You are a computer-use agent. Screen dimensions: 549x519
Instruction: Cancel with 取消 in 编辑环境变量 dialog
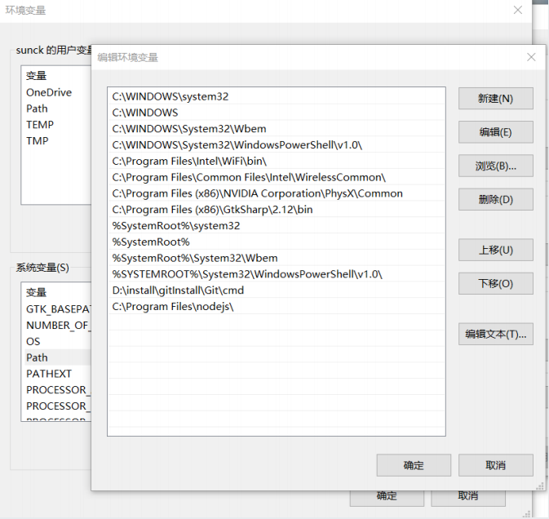495,465
